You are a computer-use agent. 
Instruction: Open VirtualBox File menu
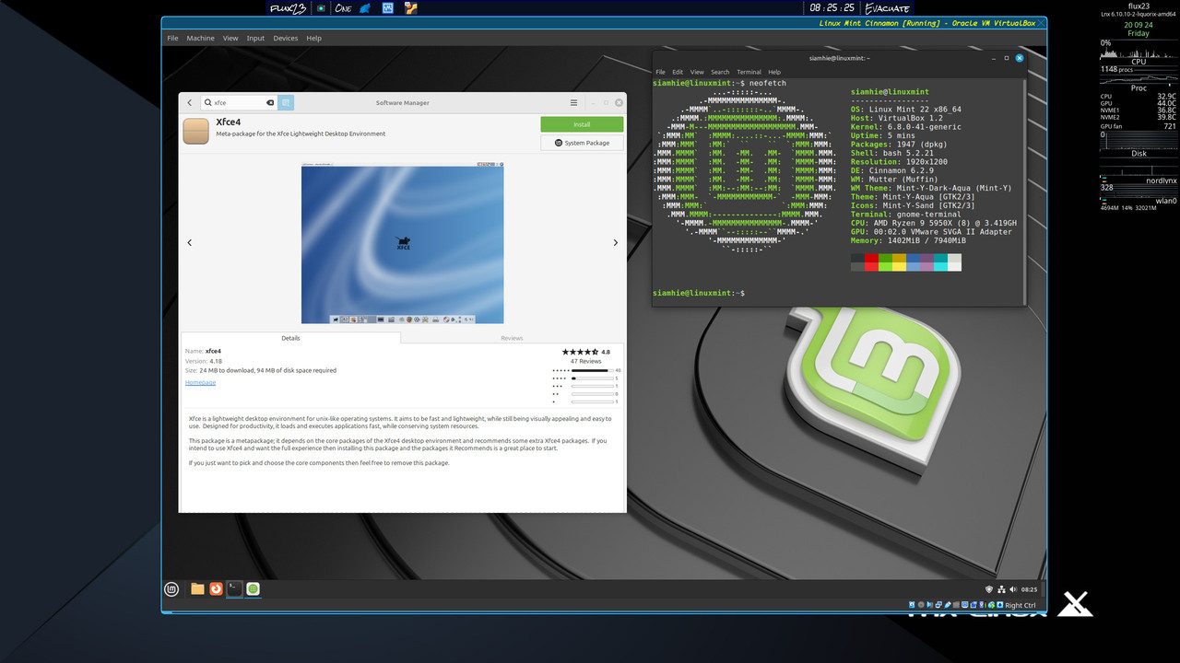[x=172, y=39]
